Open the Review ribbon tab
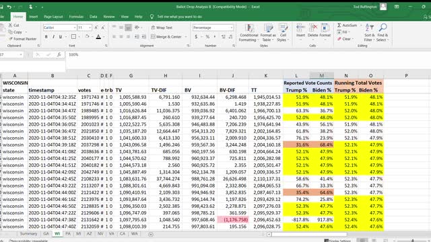 (109, 17)
